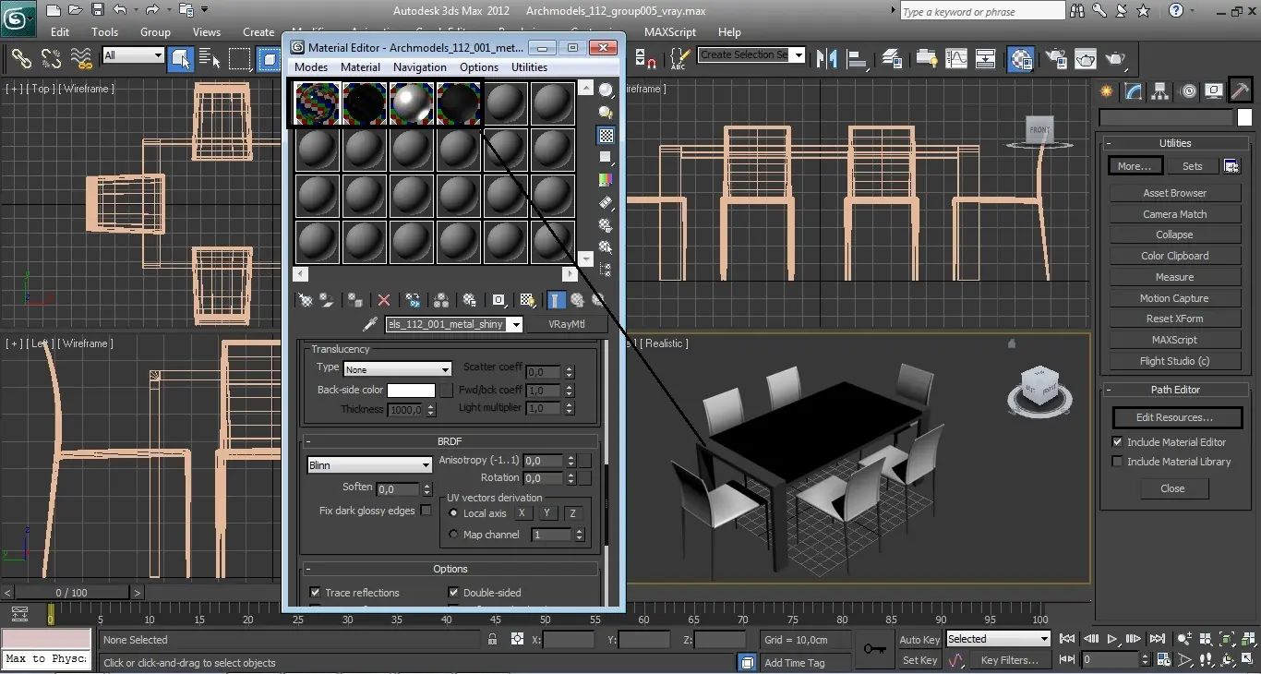The width and height of the screenshot is (1261, 674).
Task: Open the All selection filter dropdown
Action: pos(133,55)
